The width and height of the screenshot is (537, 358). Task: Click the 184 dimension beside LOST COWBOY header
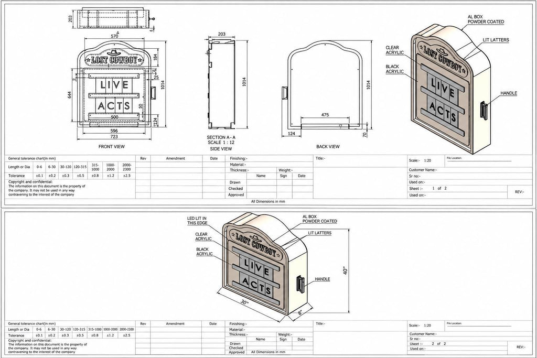tap(155, 57)
